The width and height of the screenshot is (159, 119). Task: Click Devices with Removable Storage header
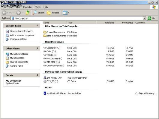64,72
